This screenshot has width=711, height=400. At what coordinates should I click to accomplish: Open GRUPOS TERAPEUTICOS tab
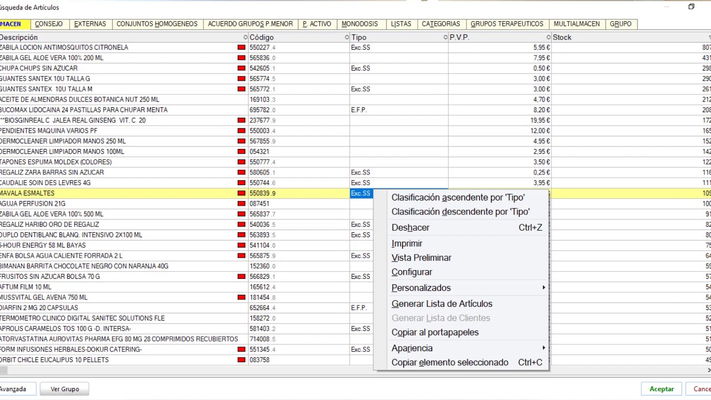coord(507,24)
